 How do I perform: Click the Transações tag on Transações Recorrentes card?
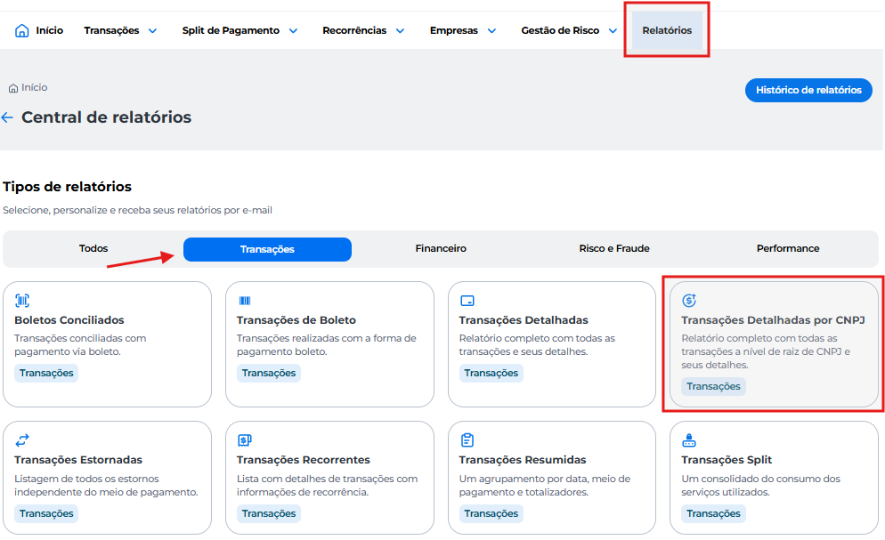point(269,513)
